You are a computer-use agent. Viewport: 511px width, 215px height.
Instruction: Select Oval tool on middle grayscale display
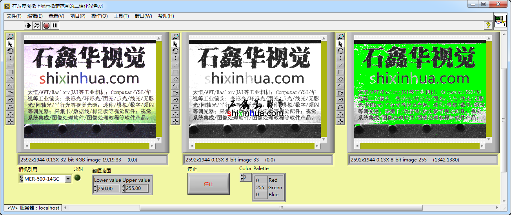pyautogui.click(x=176, y=114)
